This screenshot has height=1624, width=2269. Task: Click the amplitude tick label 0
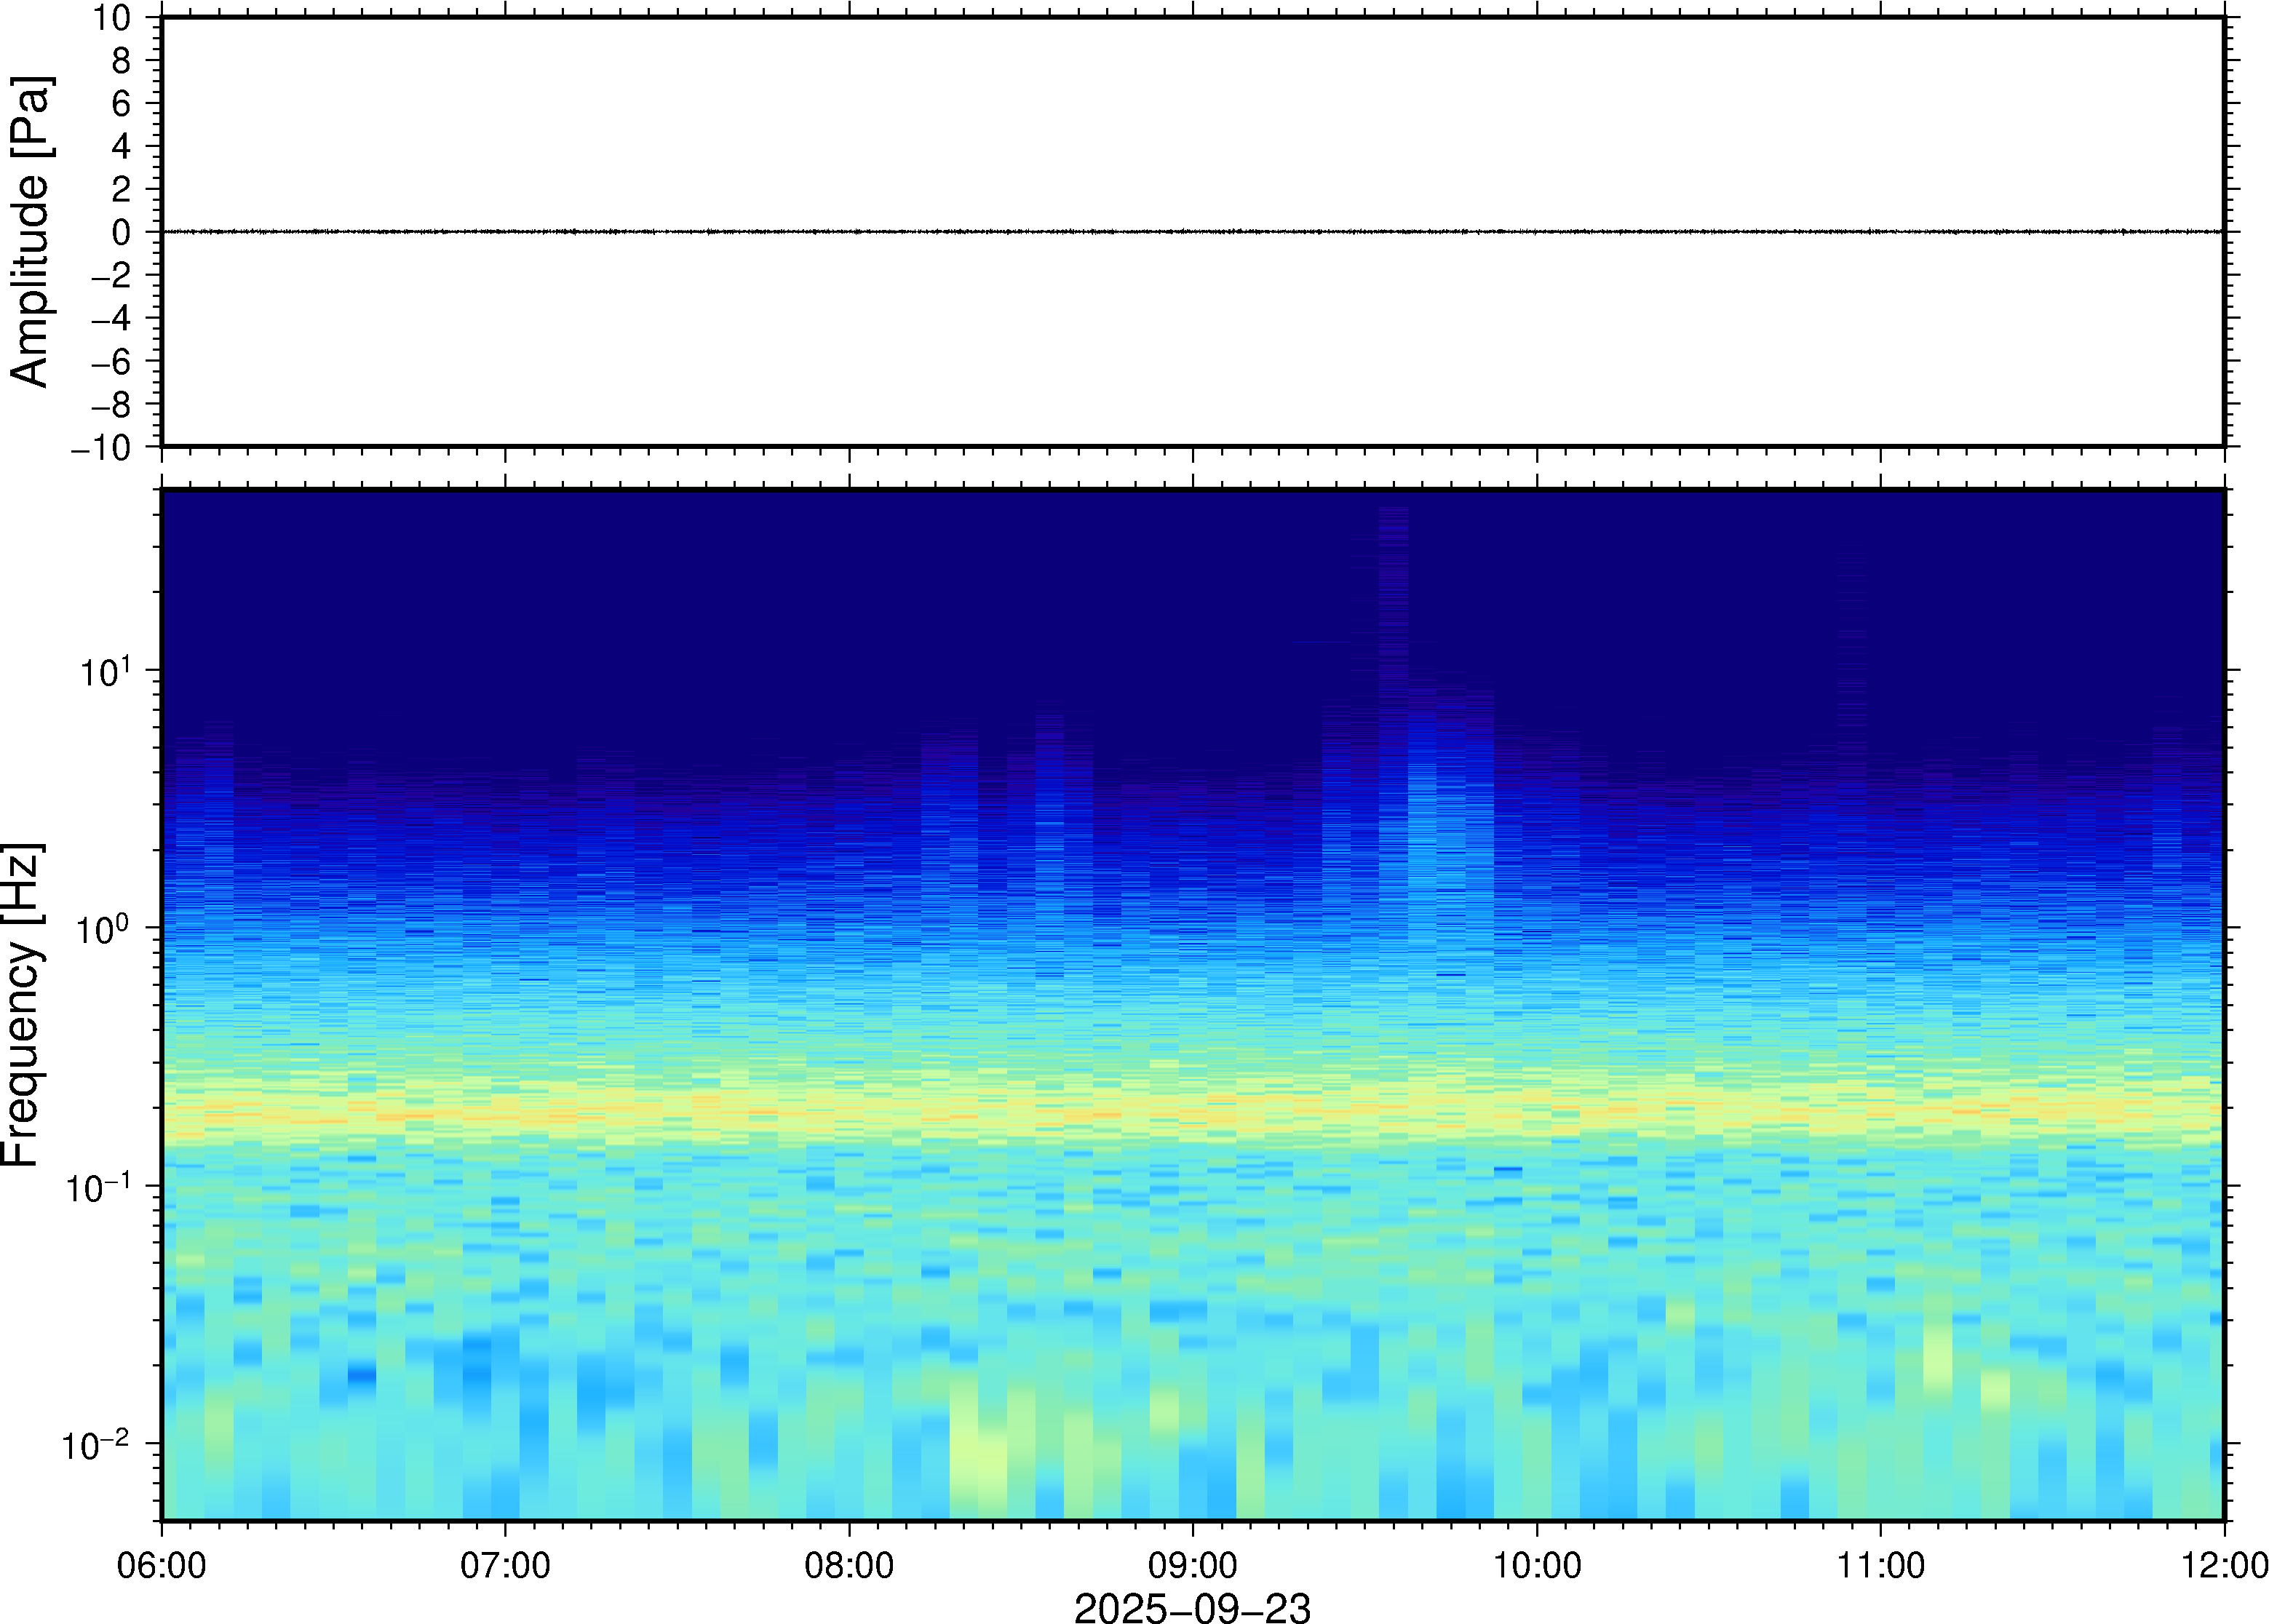pyautogui.click(x=121, y=233)
